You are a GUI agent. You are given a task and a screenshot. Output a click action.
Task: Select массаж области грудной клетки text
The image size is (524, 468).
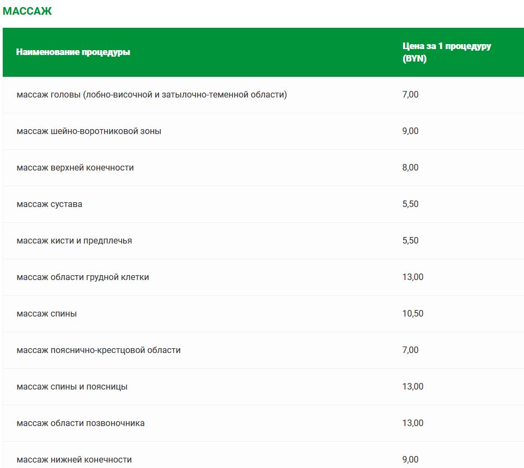[x=83, y=277]
